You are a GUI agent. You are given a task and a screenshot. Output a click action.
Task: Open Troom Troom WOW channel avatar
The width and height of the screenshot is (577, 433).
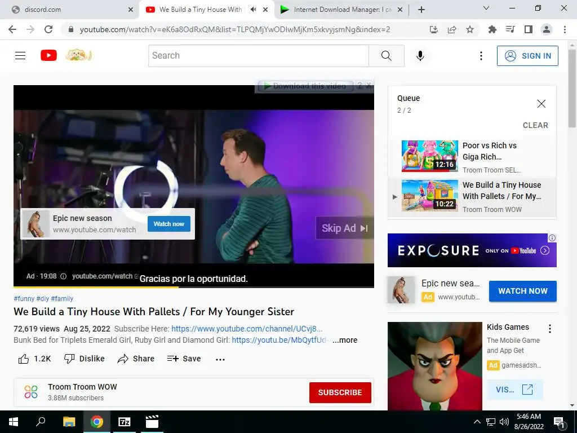click(x=31, y=392)
